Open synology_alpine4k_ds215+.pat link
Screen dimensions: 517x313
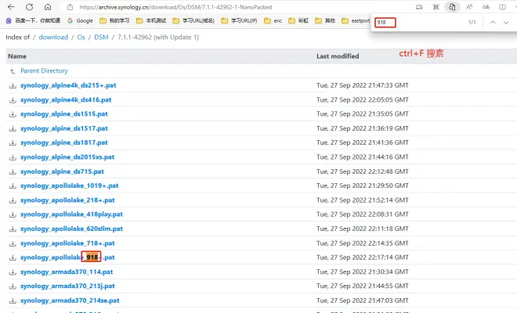pos(68,85)
